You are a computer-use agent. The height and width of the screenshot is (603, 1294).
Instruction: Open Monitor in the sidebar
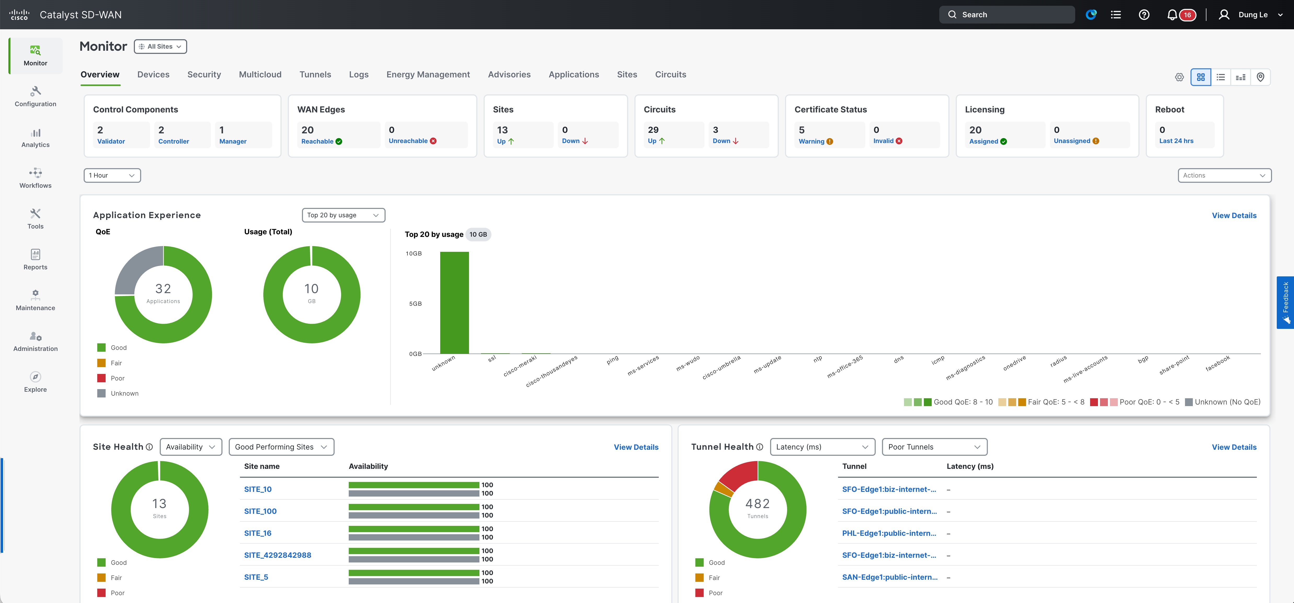[x=35, y=56]
